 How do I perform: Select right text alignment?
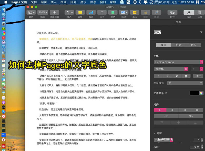coord(184,110)
